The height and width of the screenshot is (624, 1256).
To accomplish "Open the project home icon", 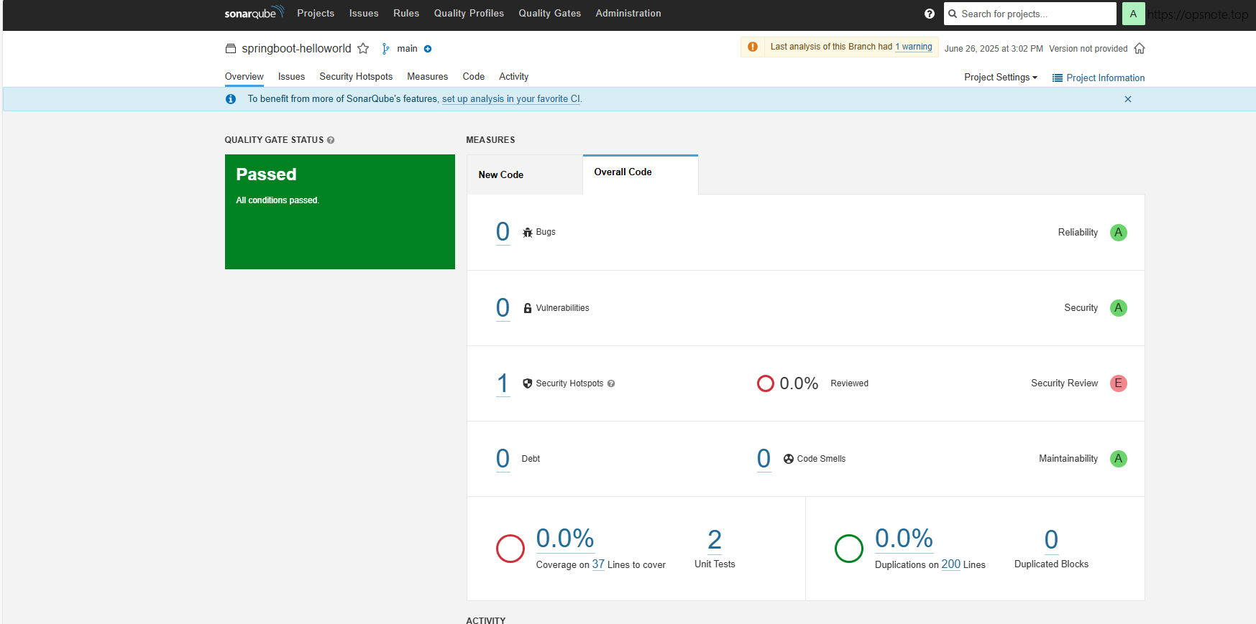I will (1140, 49).
